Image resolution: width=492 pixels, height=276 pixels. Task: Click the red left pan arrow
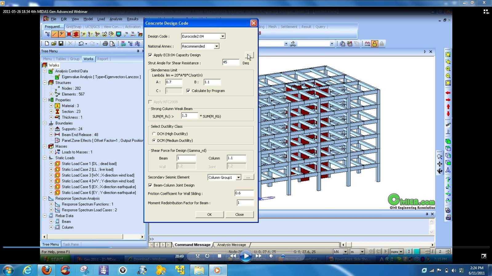(x=448, y=93)
